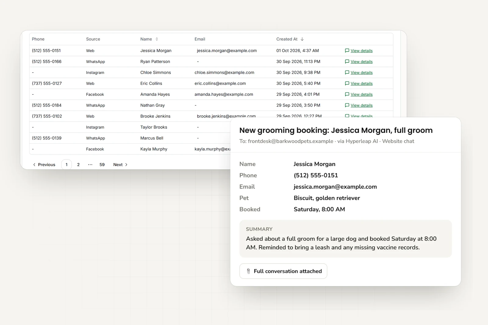The height and width of the screenshot is (325, 488).
Task: Click the booking card email jessica.morgan@example.com
Action: (335, 187)
